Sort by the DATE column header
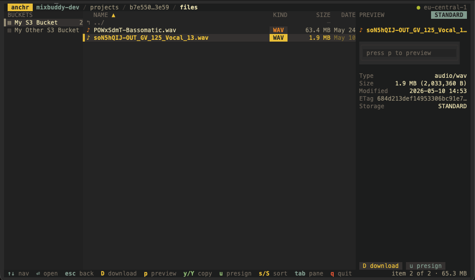 [348, 15]
